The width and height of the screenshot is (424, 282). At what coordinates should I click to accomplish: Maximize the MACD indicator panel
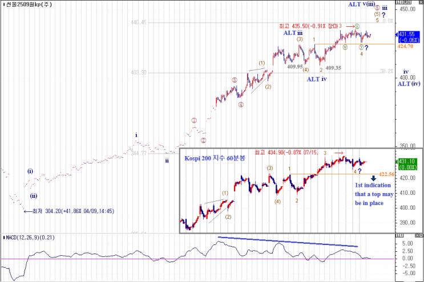(x=417, y=235)
